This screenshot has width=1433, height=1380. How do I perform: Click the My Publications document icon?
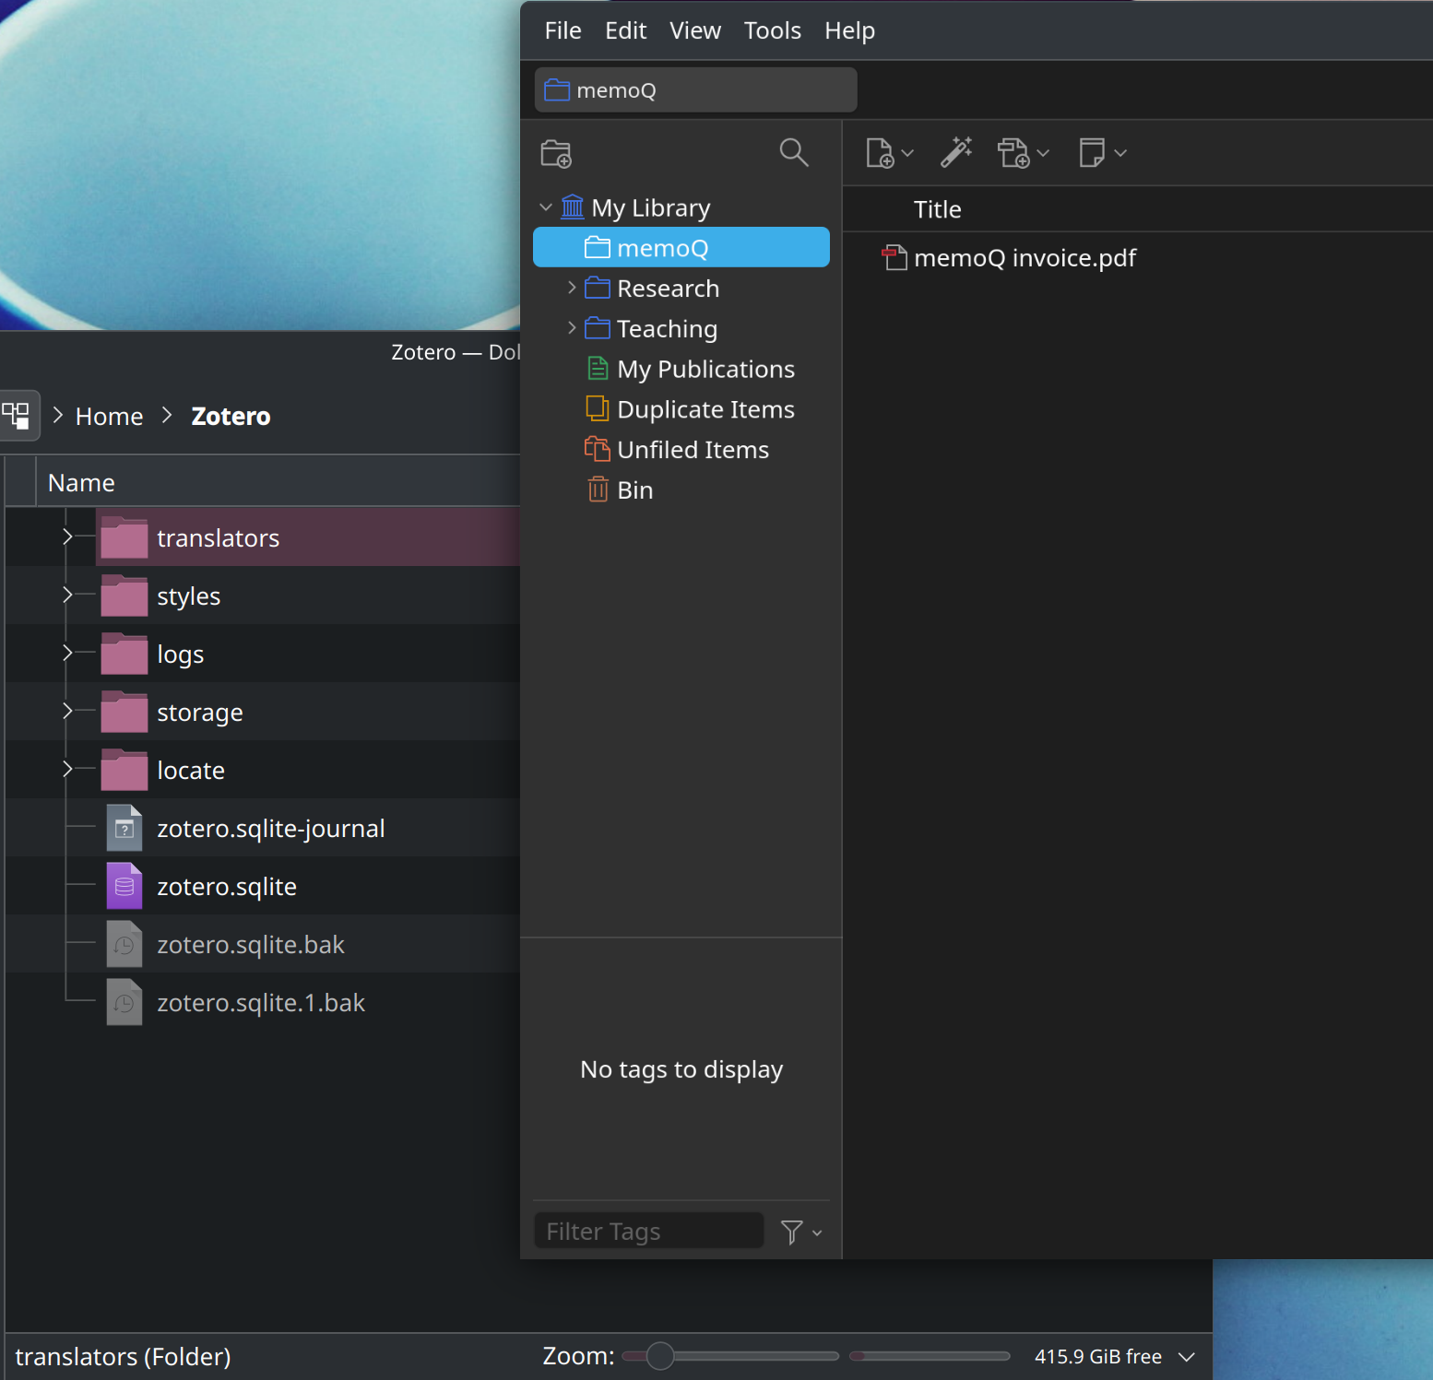(598, 369)
